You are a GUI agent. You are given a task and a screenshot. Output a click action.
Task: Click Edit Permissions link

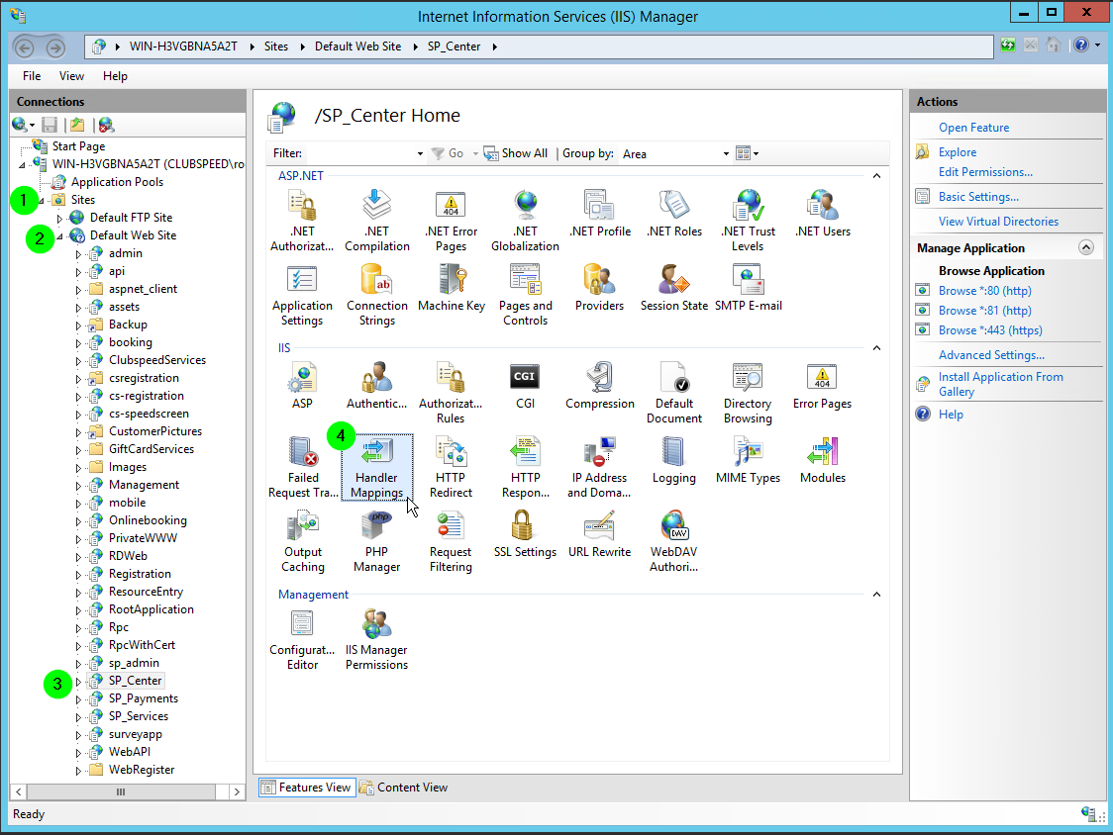tap(985, 172)
